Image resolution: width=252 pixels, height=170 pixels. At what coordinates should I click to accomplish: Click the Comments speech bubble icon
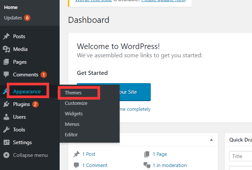[6, 75]
